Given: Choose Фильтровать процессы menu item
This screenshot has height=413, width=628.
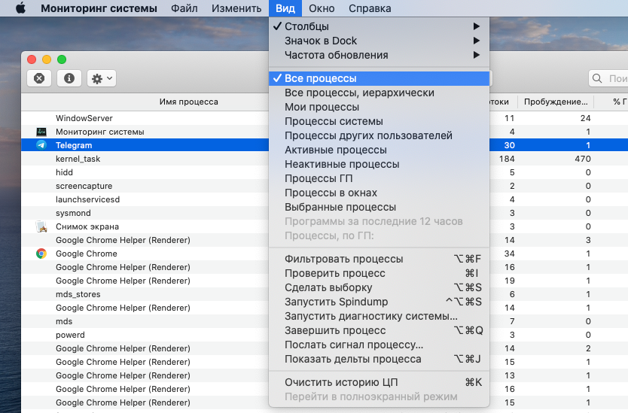Looking at the screenshot, I should tap(379, 259).
